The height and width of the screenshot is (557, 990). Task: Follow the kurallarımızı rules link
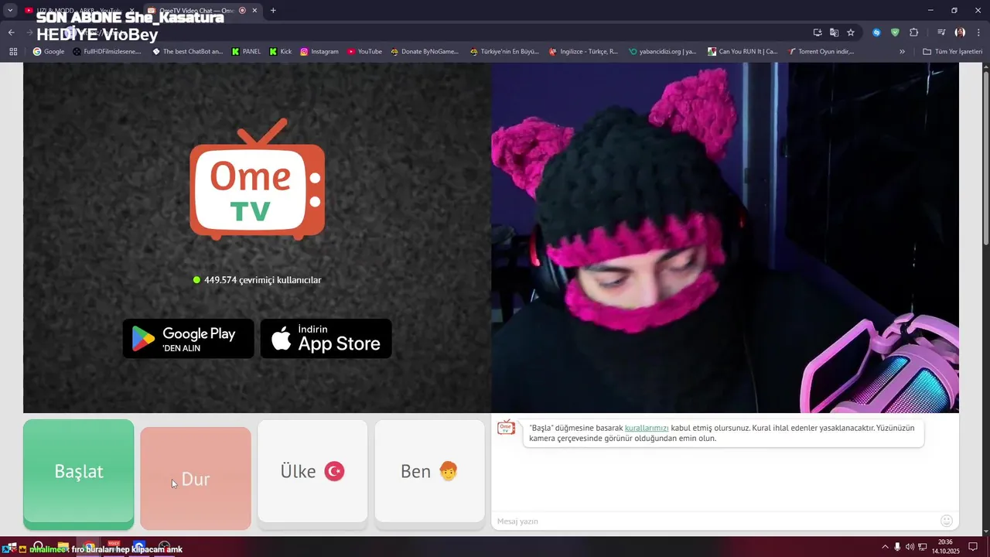tap(647, 428)
